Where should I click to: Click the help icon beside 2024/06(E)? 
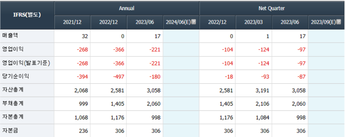(194, 22)
